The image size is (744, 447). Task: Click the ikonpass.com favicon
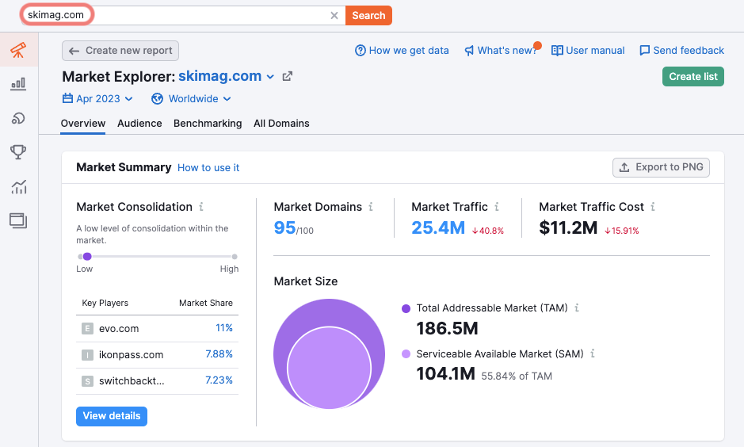(87, 355)
